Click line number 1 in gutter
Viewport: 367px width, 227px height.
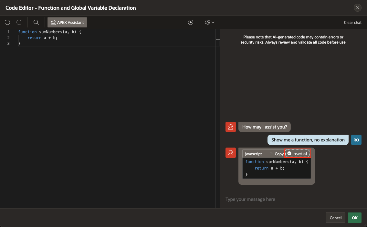pyautogui.click(x=8, y=32)
